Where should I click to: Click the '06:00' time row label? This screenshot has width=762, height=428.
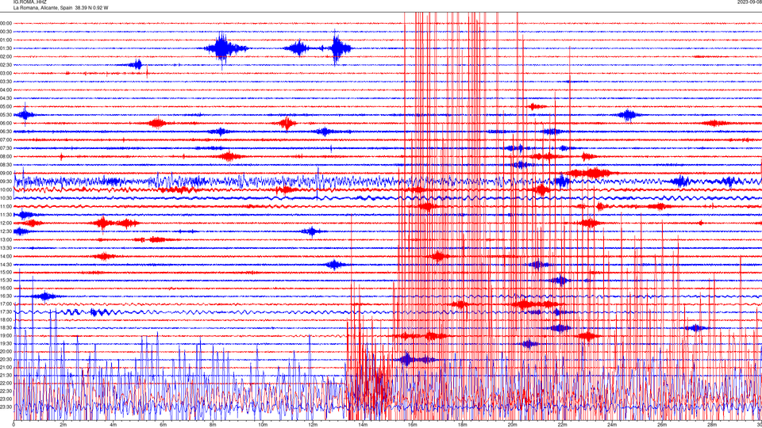(x=6, y=123)
